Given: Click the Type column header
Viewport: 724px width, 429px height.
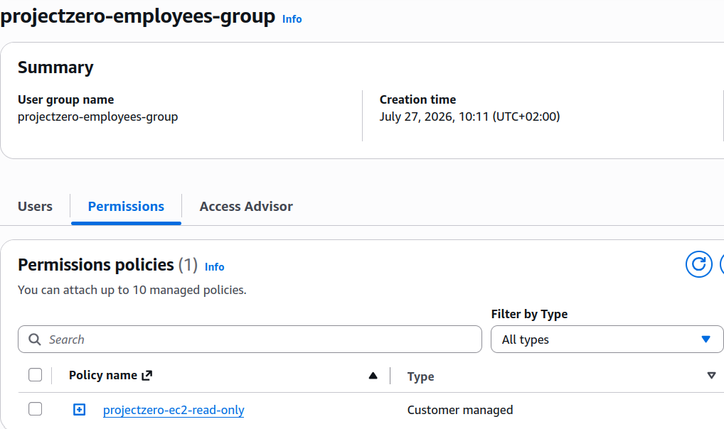Looking at the screenshot, I should coord(420,376).
